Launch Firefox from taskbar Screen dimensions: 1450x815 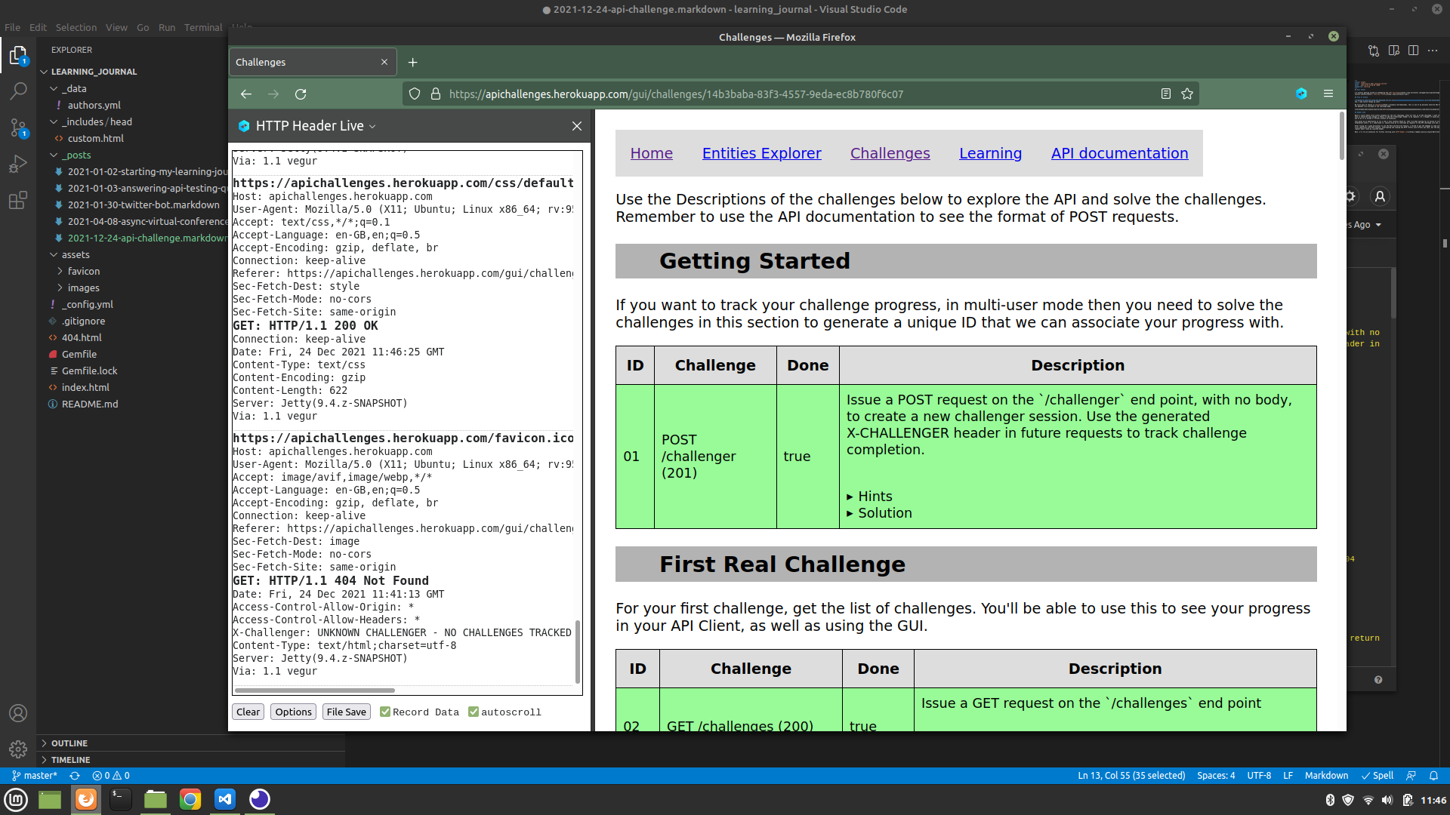coord(86,799)
